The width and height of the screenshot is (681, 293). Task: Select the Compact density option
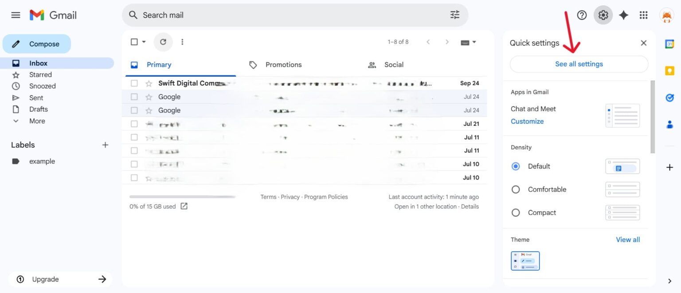[x=516, y=212]
